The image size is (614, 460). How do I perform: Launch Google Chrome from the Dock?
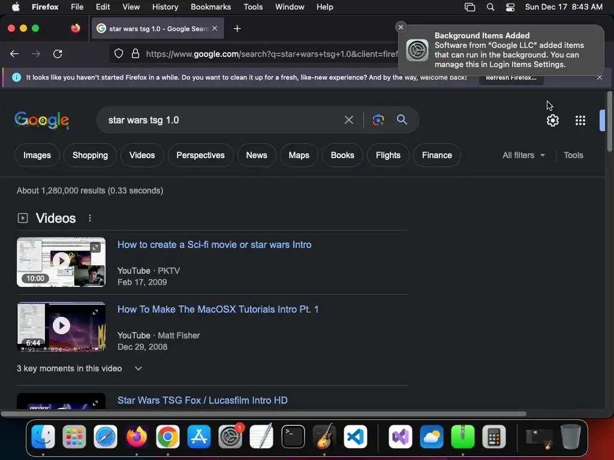pyautogui.click(x=168, y=437)
